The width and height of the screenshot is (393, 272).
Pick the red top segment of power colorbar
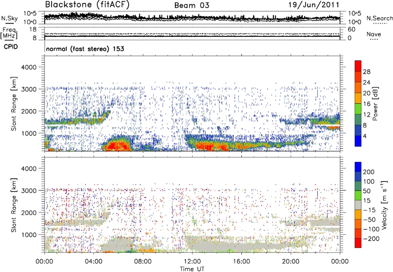pos(358,66)
